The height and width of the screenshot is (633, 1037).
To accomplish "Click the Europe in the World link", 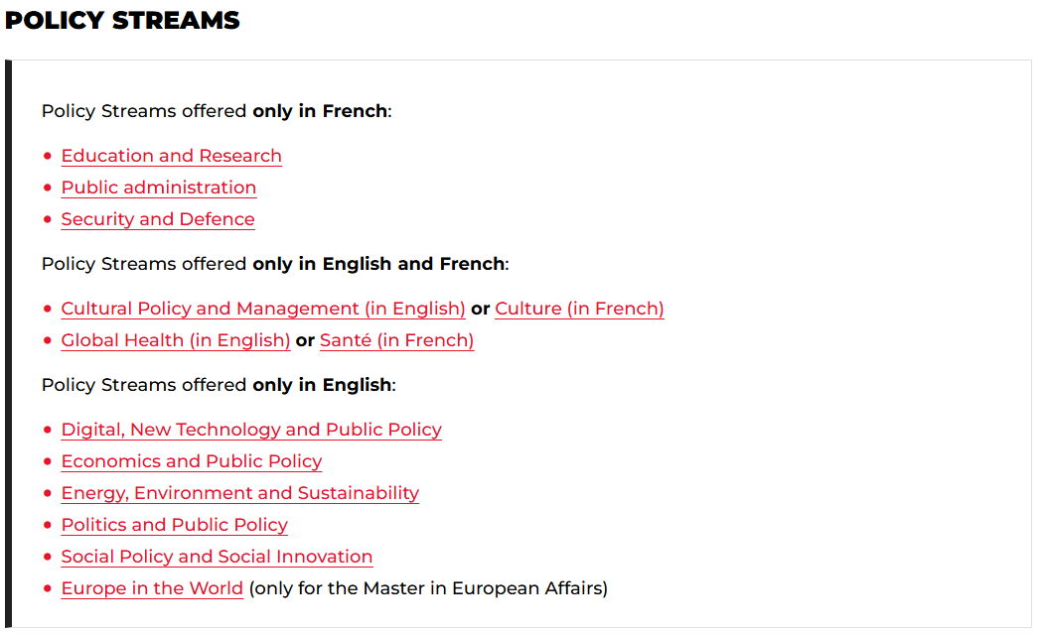I will pyautogui.click(x=152, y=588).
